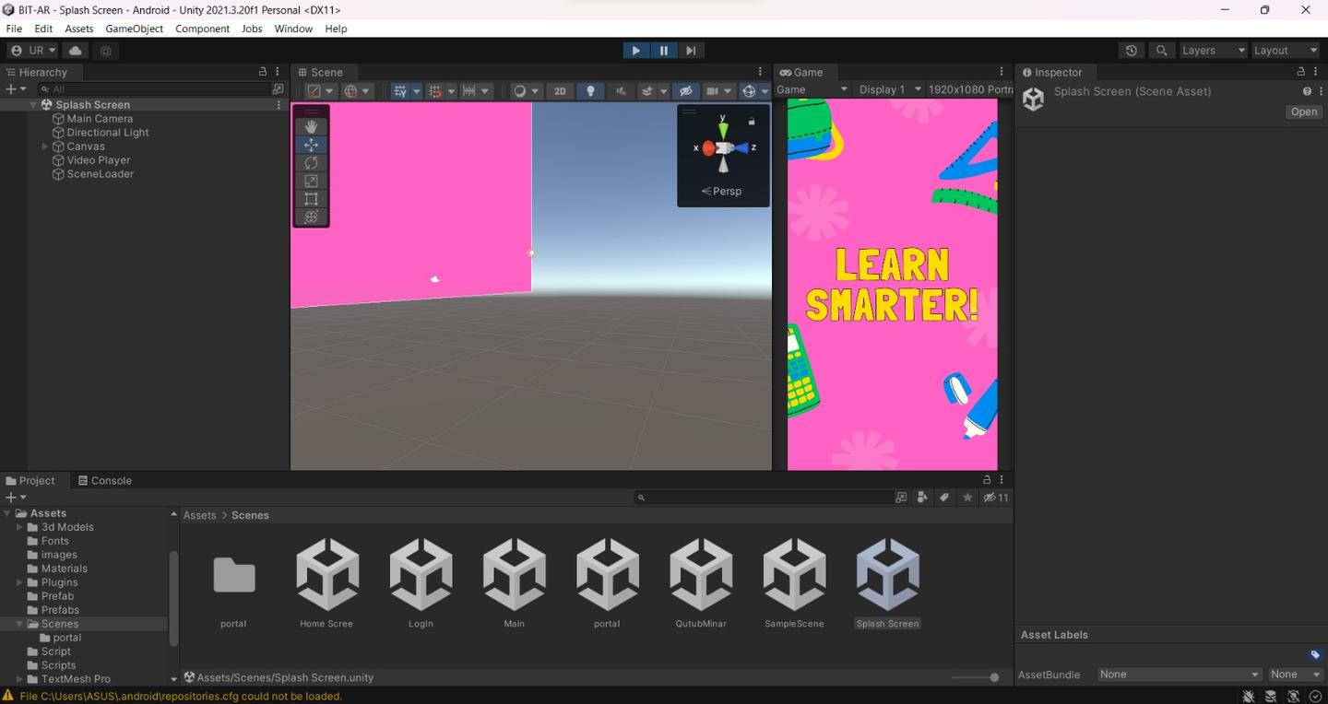1328x704 pixels.
Task: Expand the Canvas object in Hierarchy
Action: click(45, 147)
